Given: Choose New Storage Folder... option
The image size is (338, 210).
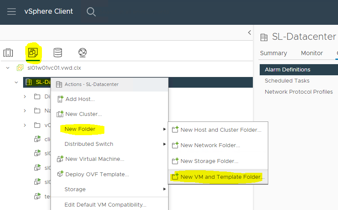Looking at the screenshot, I should click(218, 161).
